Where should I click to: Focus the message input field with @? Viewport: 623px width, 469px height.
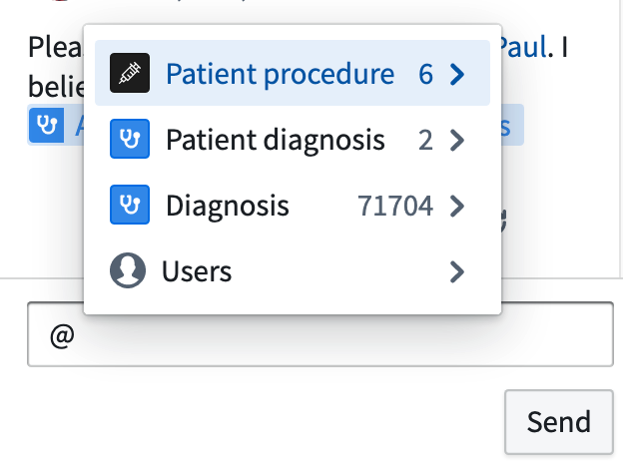[x=320, y=334]
